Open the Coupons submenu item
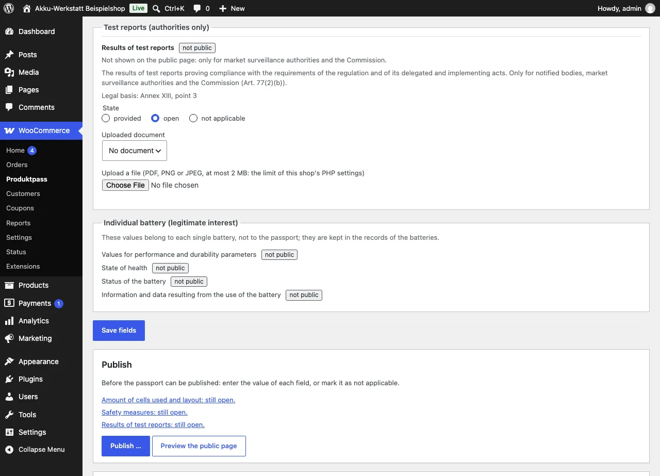 click(x=20, y=208)
